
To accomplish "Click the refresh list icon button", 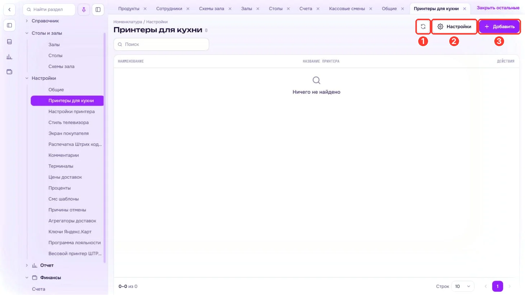I will (x=423, y=27).
